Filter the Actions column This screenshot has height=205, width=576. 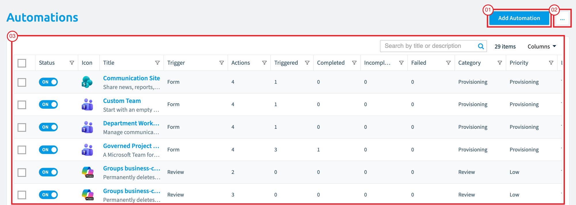pyautogui.click(x=264, y=63)
